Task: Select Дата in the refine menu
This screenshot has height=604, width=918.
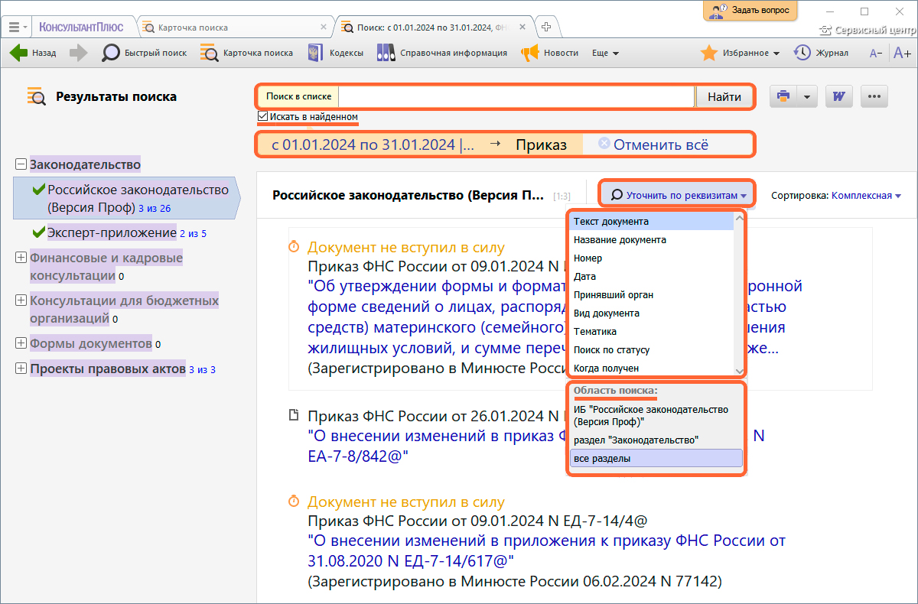Action: pyautogui.click(x=652, y=277)
